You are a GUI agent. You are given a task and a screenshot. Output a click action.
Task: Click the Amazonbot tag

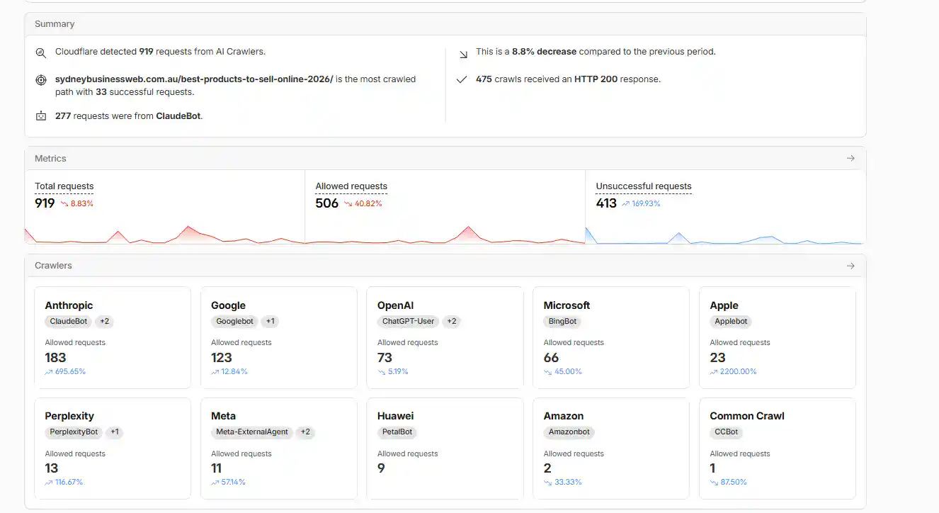[569, 432]
